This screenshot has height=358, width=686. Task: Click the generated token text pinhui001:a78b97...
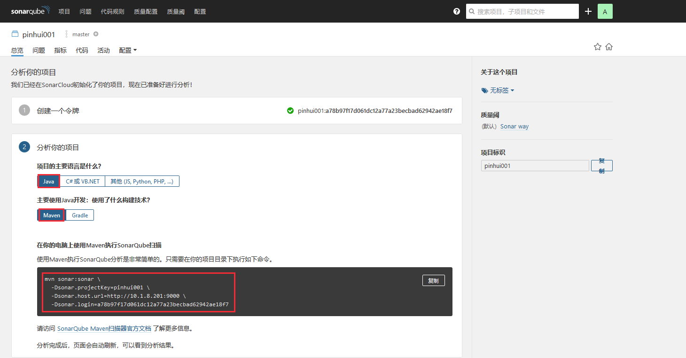(375, 111)
